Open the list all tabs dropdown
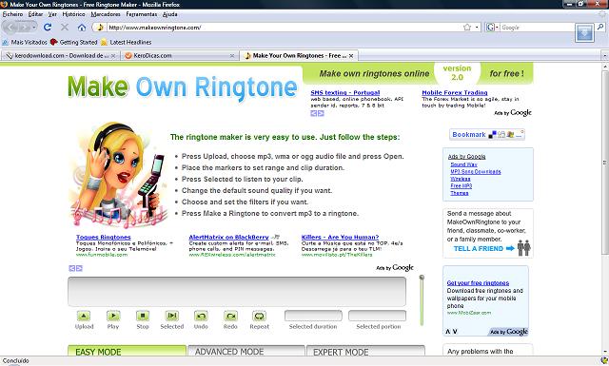 coord(605,56)
